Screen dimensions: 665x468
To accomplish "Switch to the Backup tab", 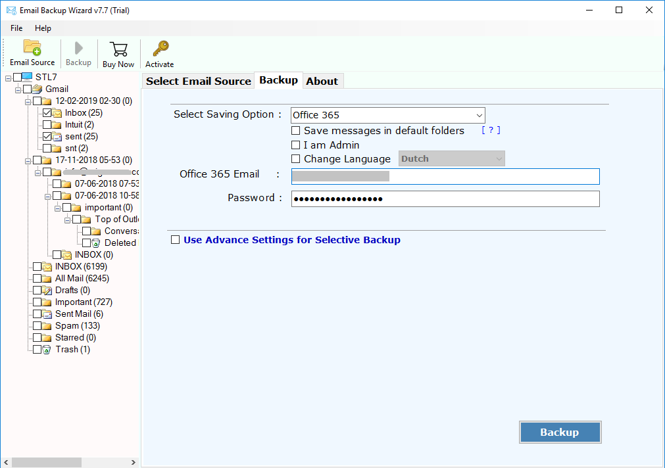I will pyautogui.click(x=279, y=80).
